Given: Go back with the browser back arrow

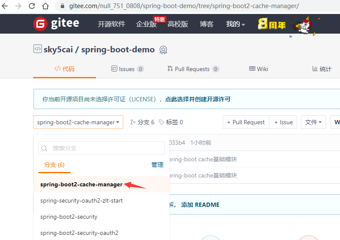Looking at the screenshot, I should 5,6.
